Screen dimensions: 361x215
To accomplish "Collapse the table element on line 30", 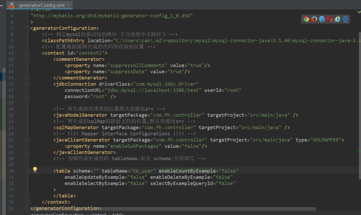I will [x=28, y=171].
